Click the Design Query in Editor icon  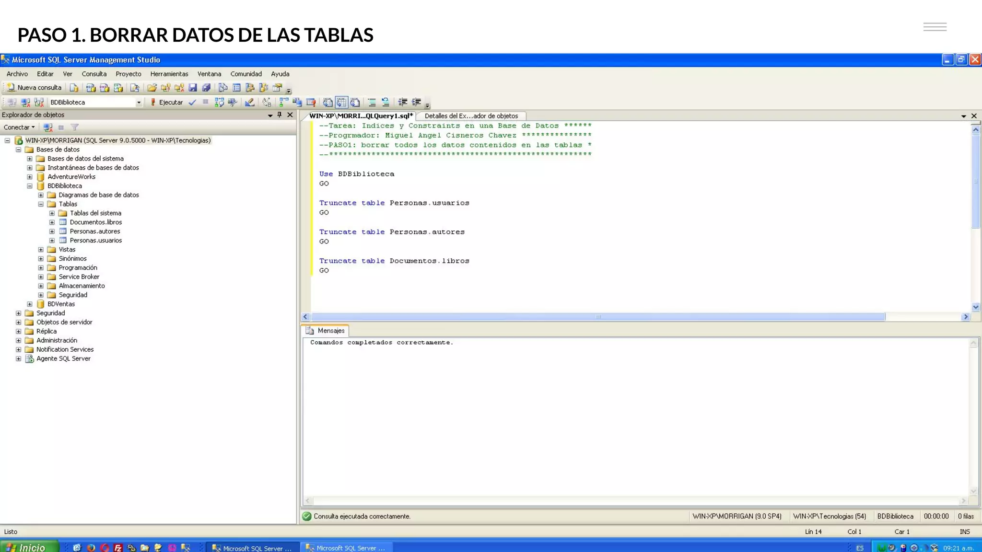pos(249,102)
